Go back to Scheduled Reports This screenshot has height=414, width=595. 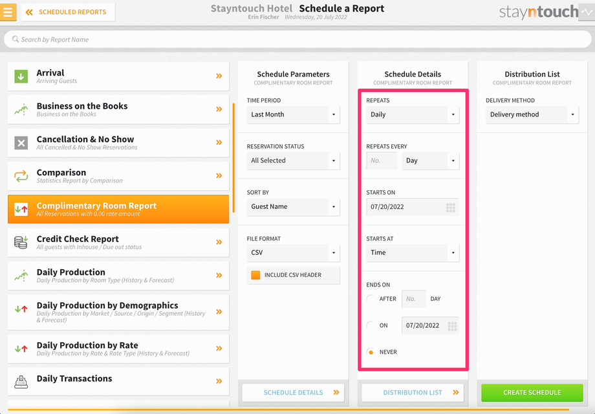[x=69, y=12]
